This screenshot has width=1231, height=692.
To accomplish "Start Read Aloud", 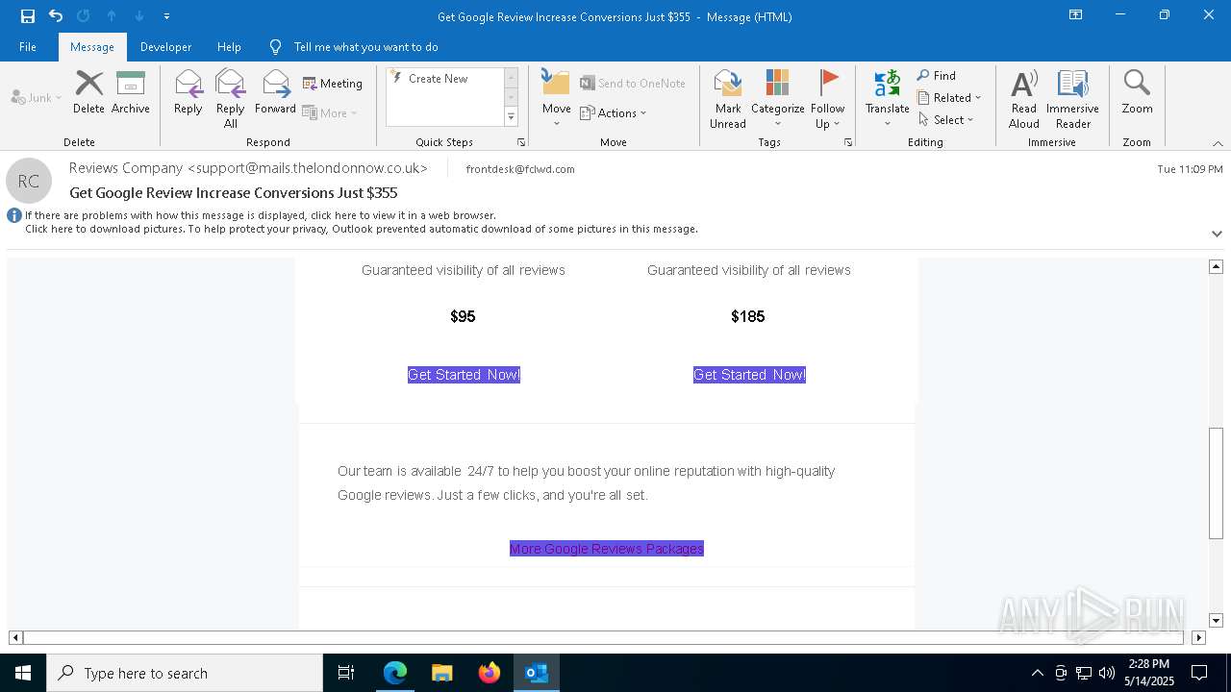I will (1024, 99).
